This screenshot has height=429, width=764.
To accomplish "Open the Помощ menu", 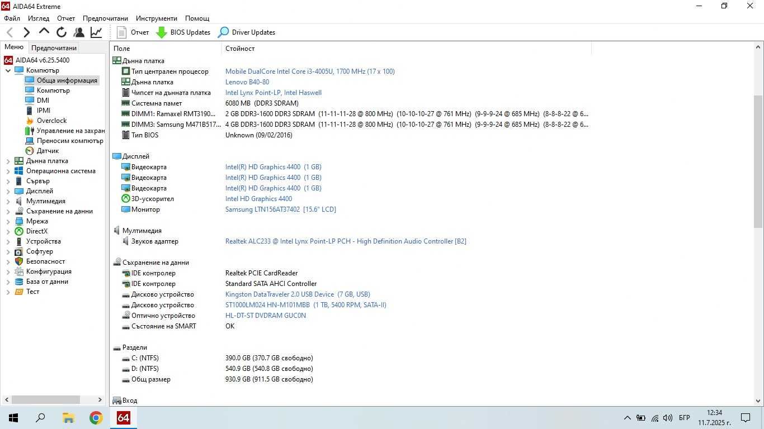I will pos(197,18).
